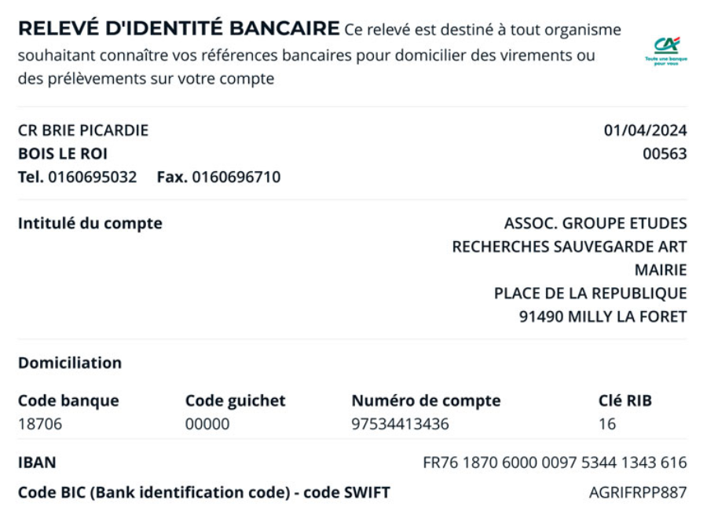Click the Intitulé du compte label
This screenshot has height=519, width=707.
point(90,224)
